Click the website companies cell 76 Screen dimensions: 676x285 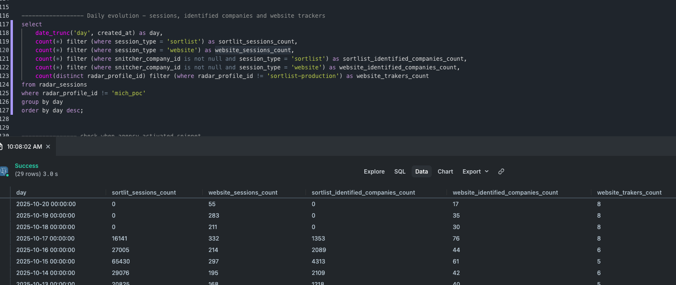point(456,239)
